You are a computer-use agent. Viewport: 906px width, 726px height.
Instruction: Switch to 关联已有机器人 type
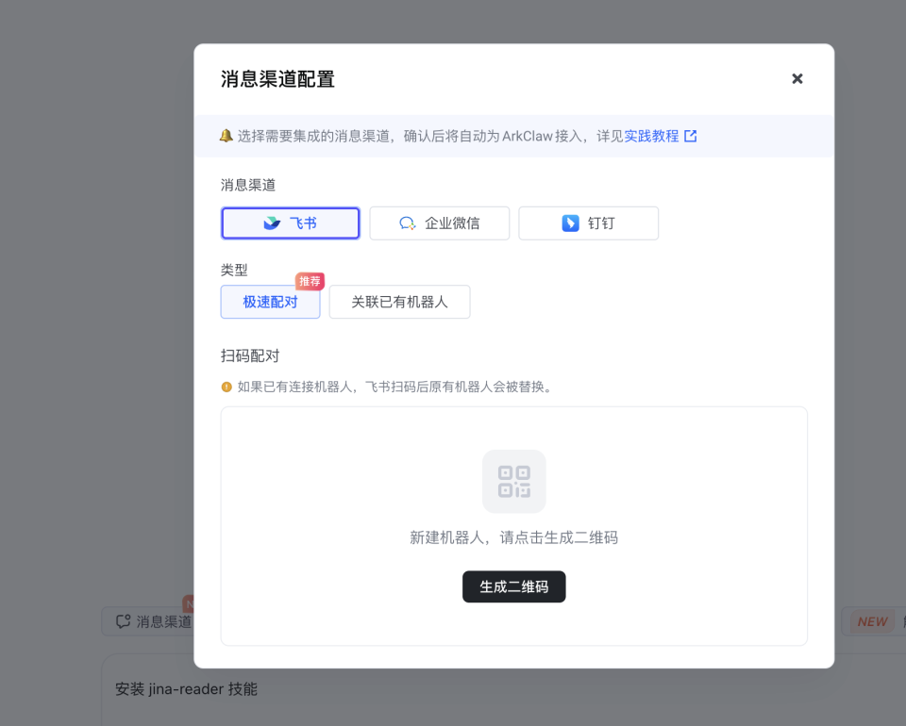(x=399, y=302)
